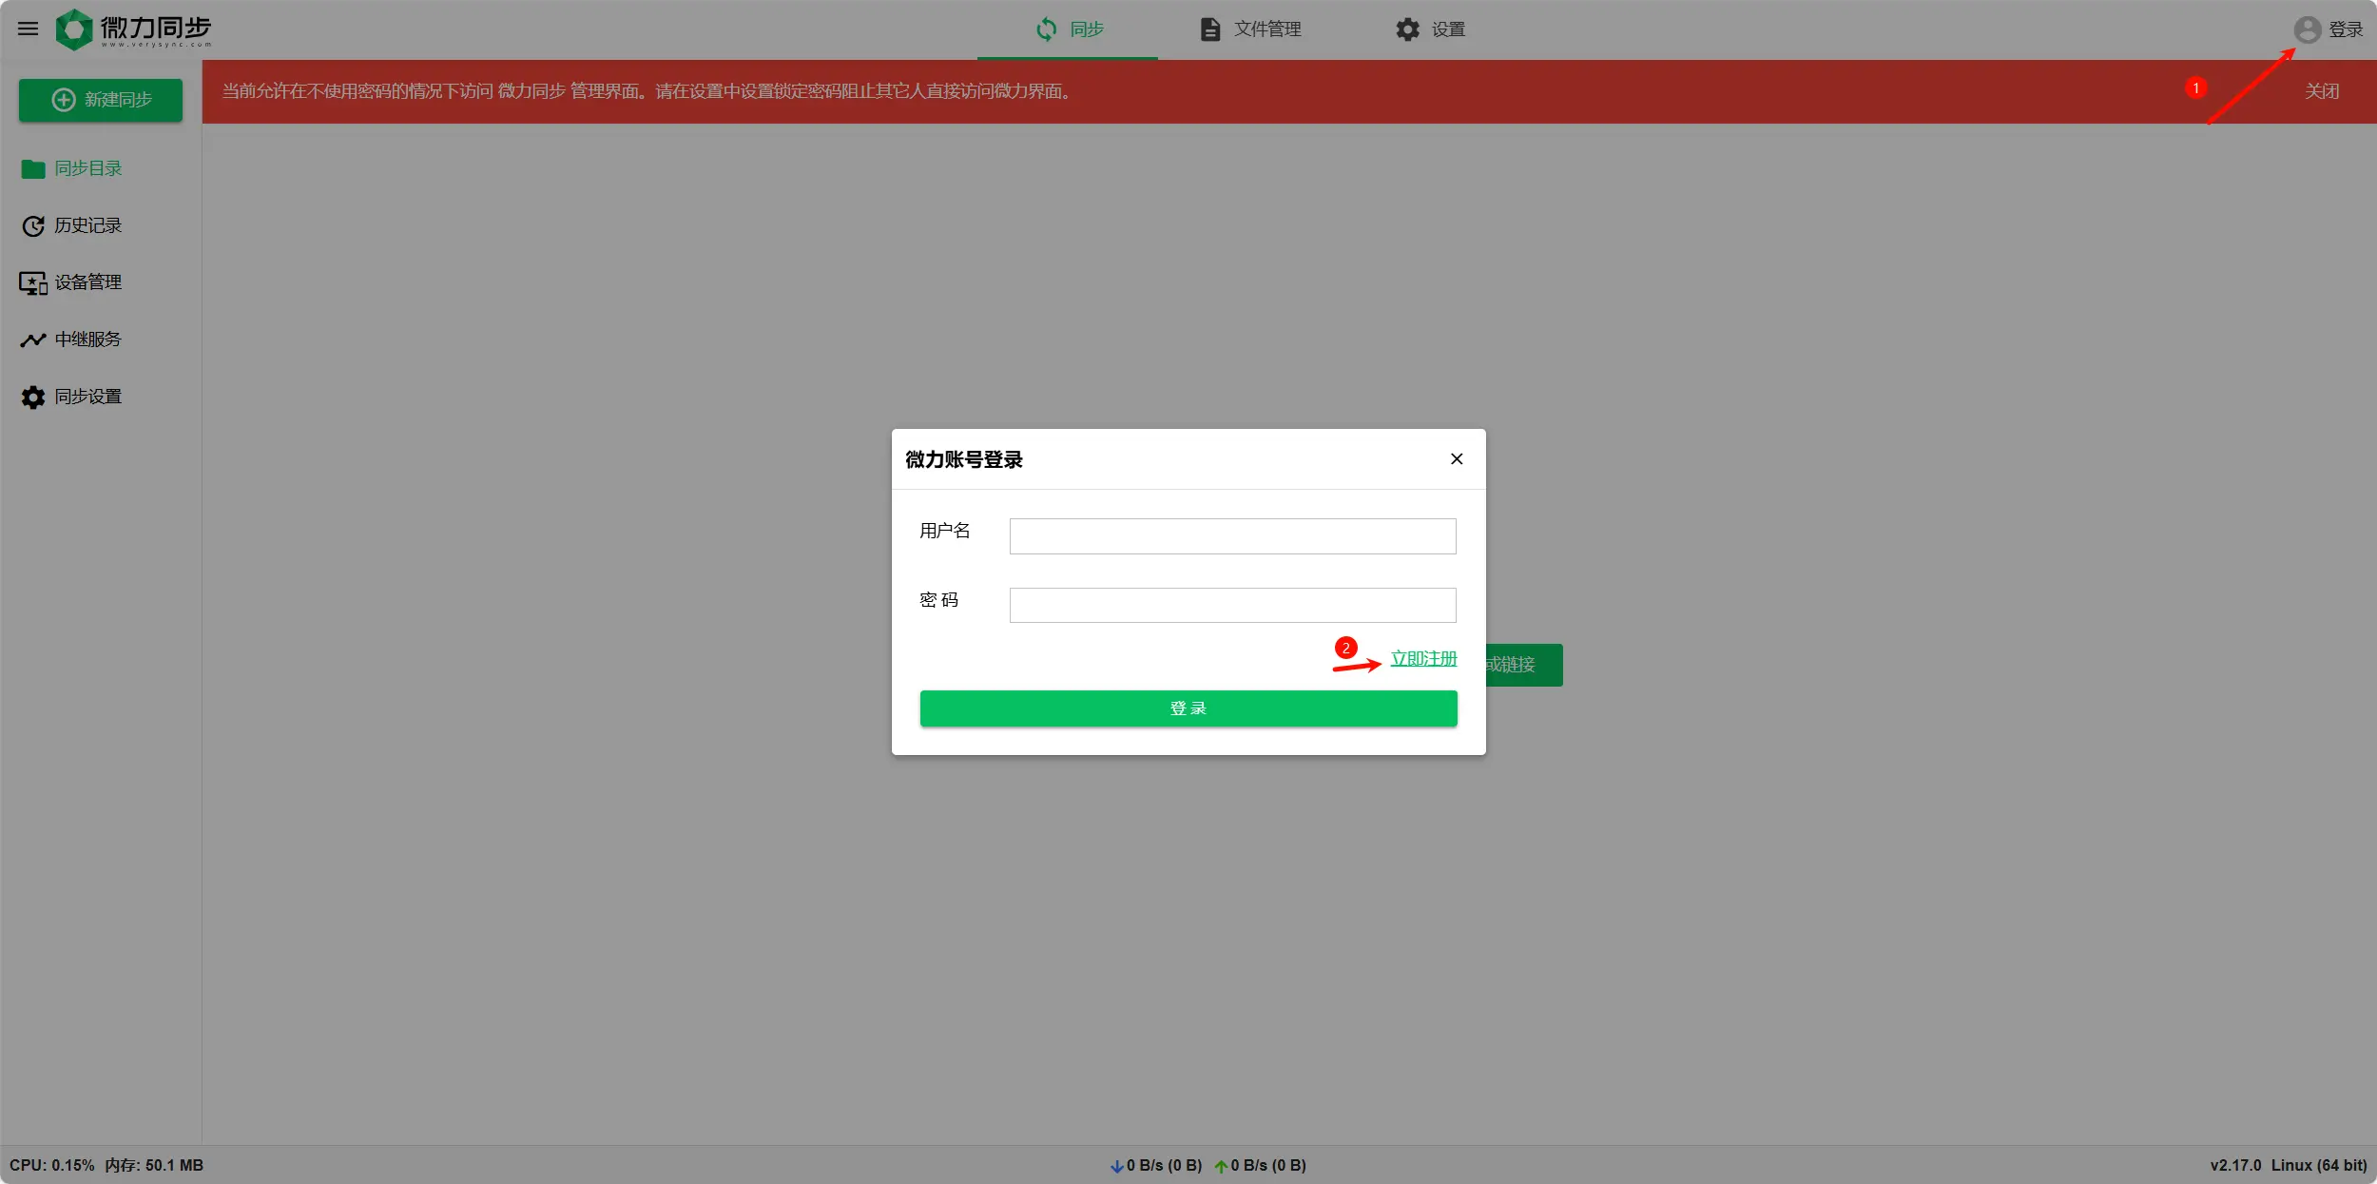Image resolution: width=2377 pixels, height=1184 pixels.
Task: Click the user avatar icon near 登录
Action: [2307, 29]
